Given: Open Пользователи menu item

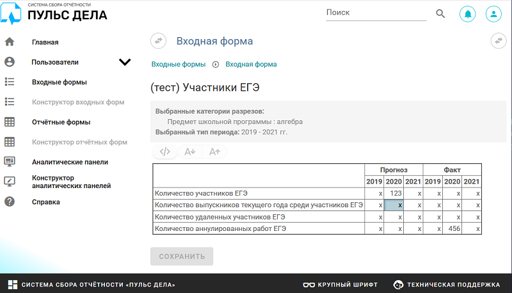Looking at the screenshot, I should [55, 62].
